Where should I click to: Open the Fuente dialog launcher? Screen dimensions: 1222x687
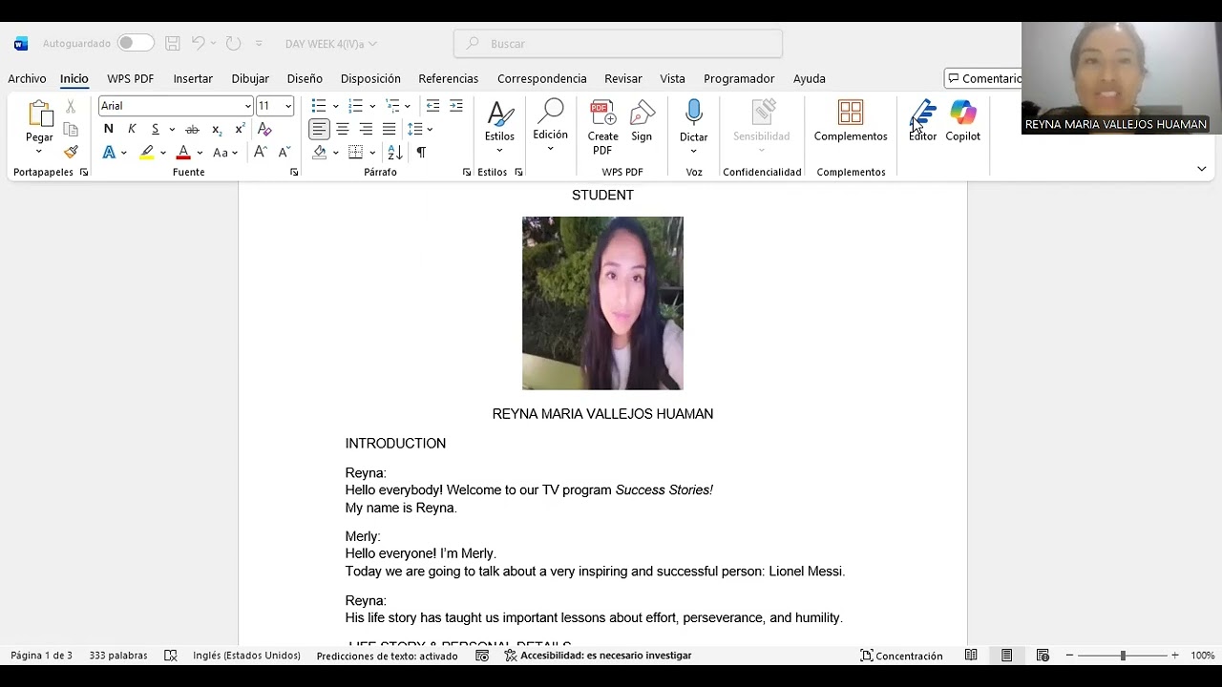click(x=294, y=173)
